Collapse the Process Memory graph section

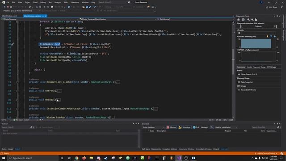coord(237,37)
